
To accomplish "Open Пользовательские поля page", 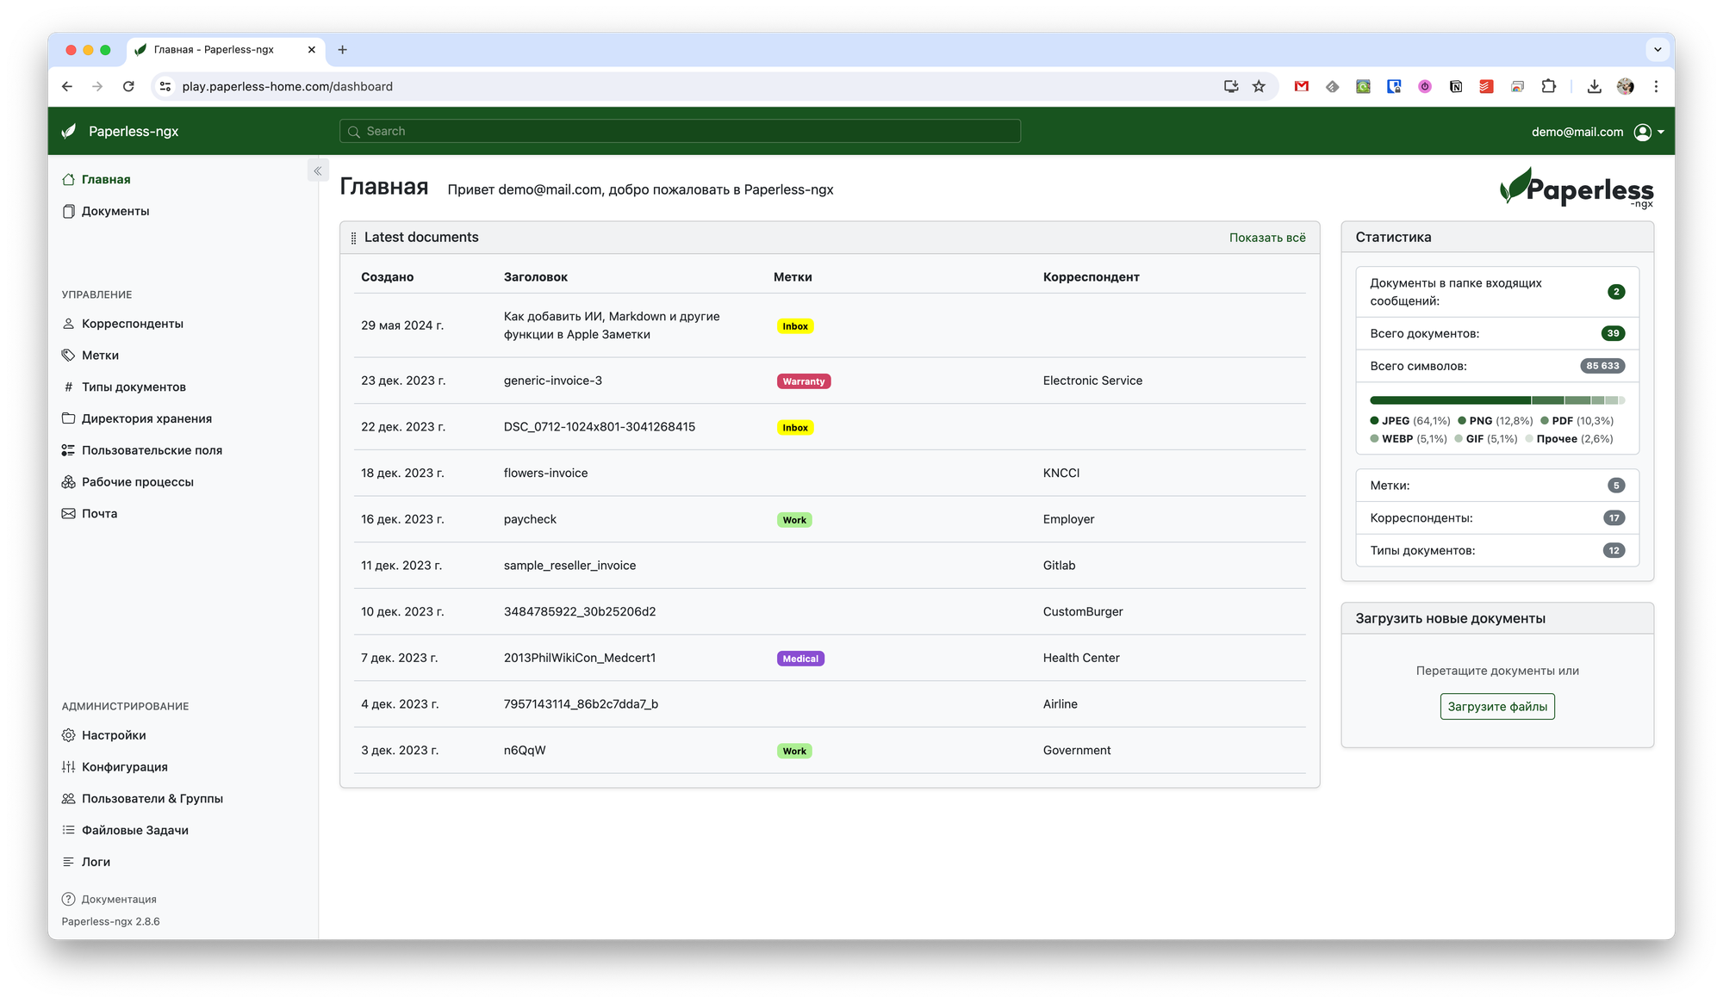I will pos(152,450).
